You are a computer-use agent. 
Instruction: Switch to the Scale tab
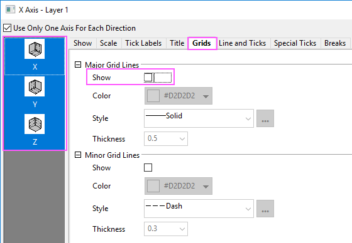click(108, 43)
